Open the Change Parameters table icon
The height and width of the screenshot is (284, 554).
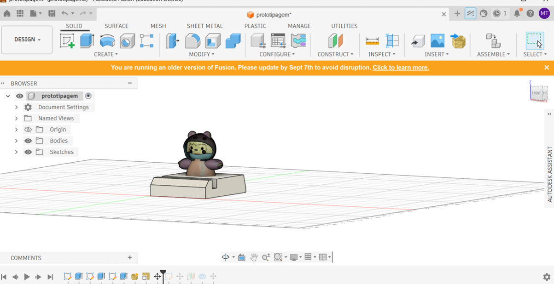click(x=278, y=41)
